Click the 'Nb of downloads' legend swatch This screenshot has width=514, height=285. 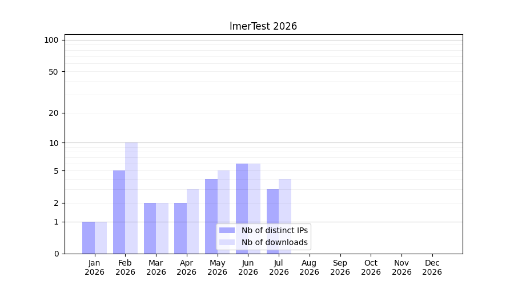coord(227,242)
